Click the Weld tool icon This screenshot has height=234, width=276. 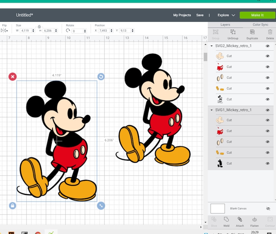click(x=226, y=219)
